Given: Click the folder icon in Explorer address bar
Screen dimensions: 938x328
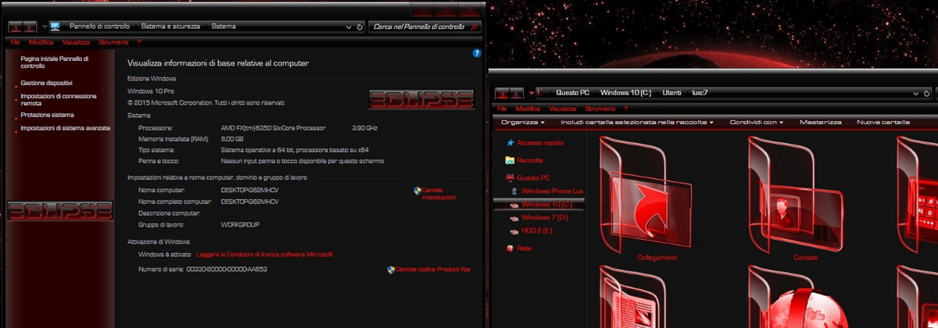Looking at the screenshot, I should (539, 93).
